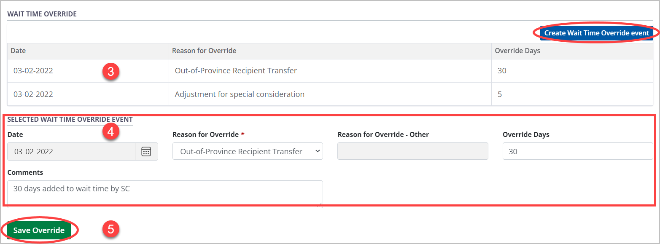Click the red step 4 marker
This screenshot has width=660, height=244.
point(111,131)
